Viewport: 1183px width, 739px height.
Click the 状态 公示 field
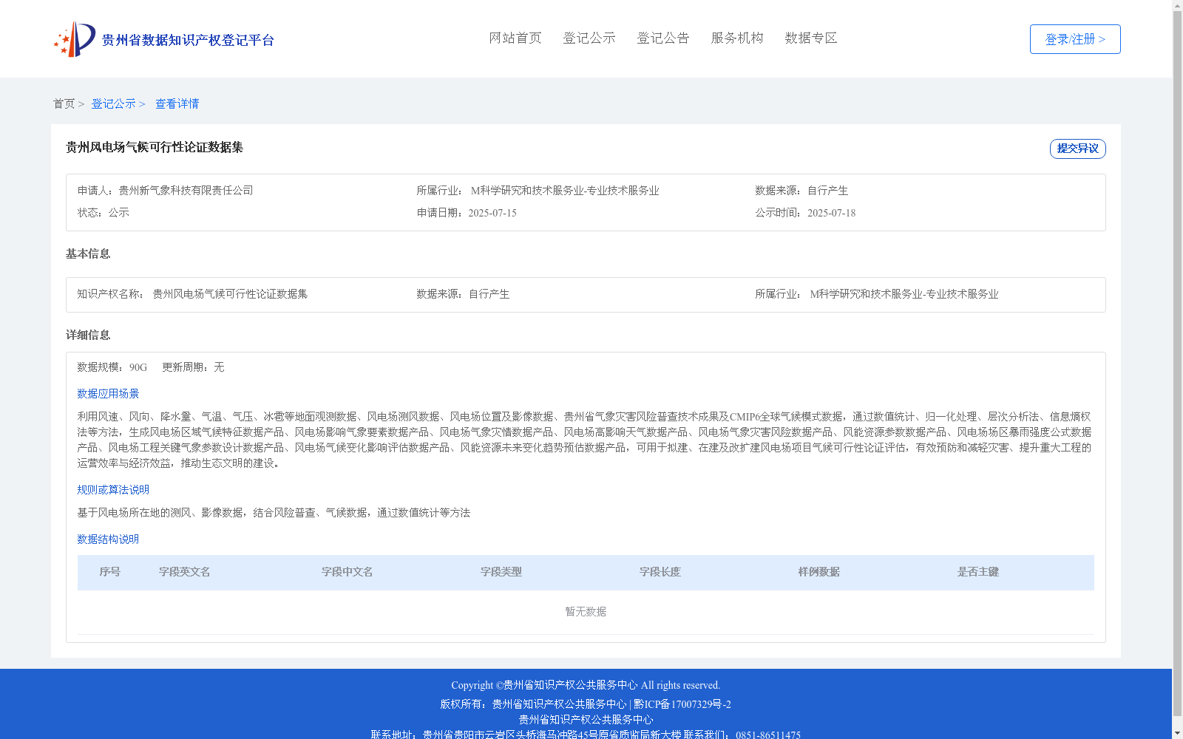click(x=104, y=213)
